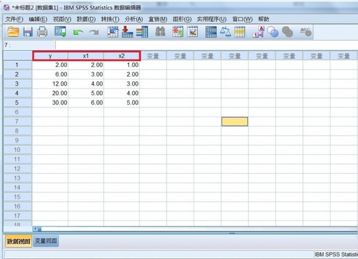
Task: Click the Spell Check ABC icon
Action: point(306,32)
